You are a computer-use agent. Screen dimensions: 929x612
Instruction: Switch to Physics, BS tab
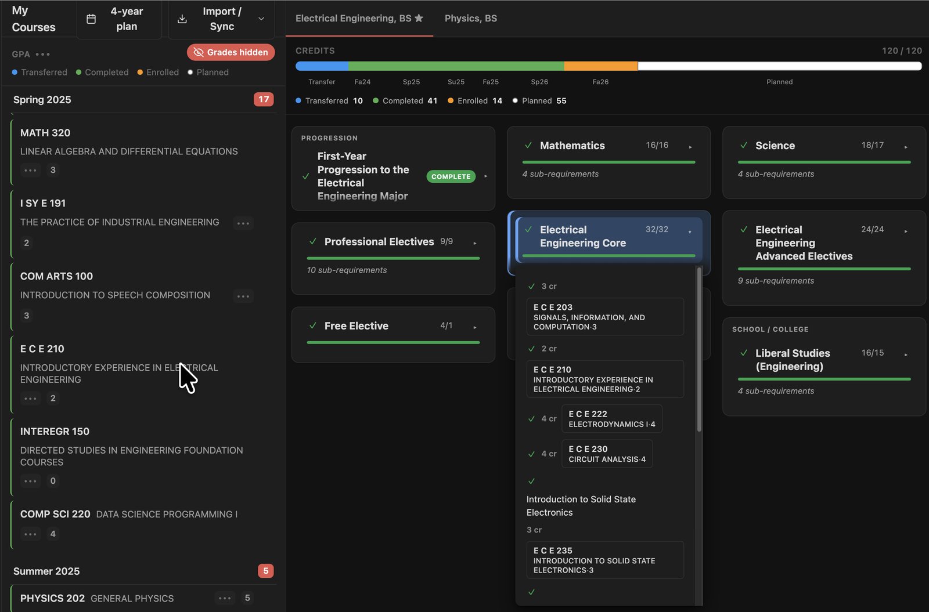point(471,18)
